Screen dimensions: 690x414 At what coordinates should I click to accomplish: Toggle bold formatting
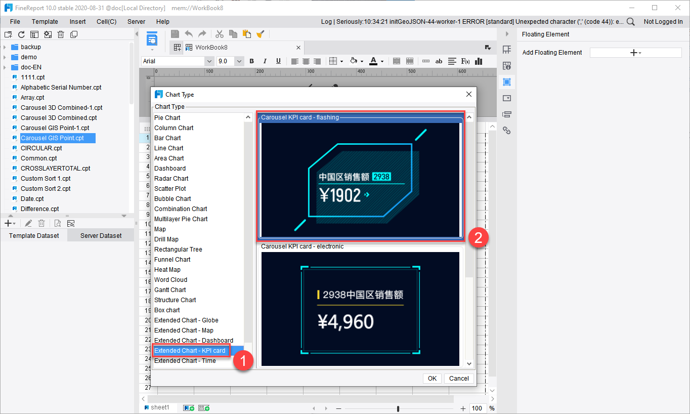[251, 61]
